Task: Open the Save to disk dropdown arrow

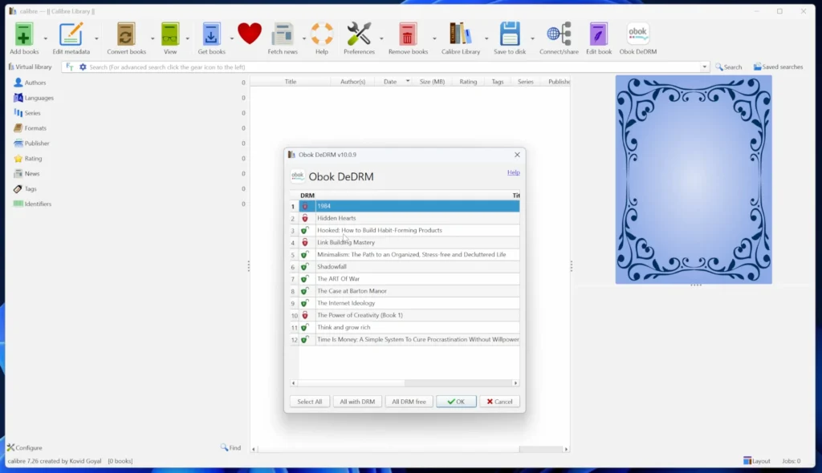Action: [x=532, y=38]
